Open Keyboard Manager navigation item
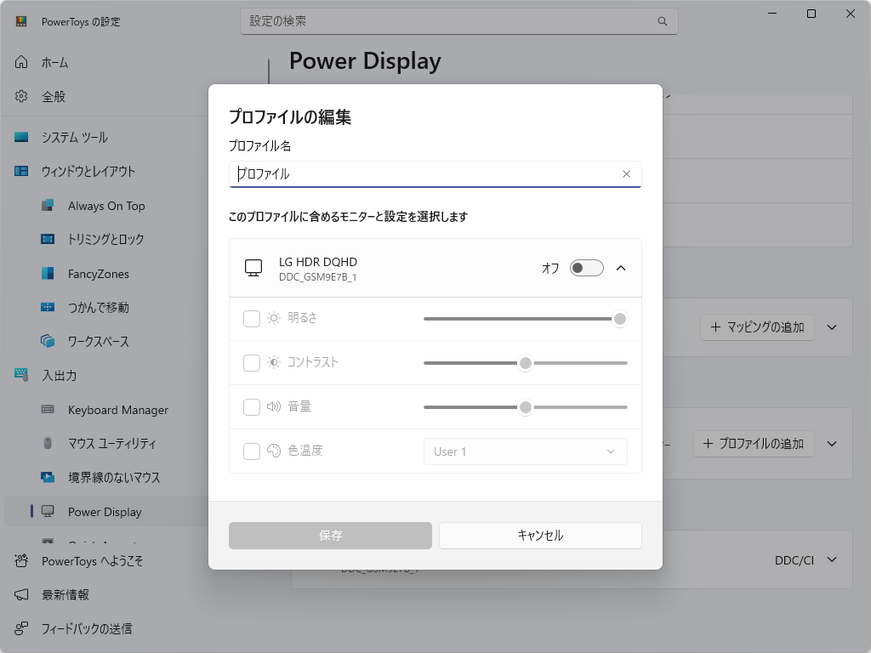871x653 pixels. [x=117, y=410]
